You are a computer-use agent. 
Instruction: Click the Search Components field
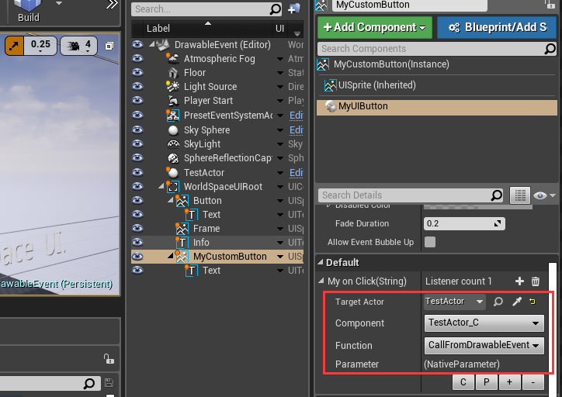click(437, 48)
